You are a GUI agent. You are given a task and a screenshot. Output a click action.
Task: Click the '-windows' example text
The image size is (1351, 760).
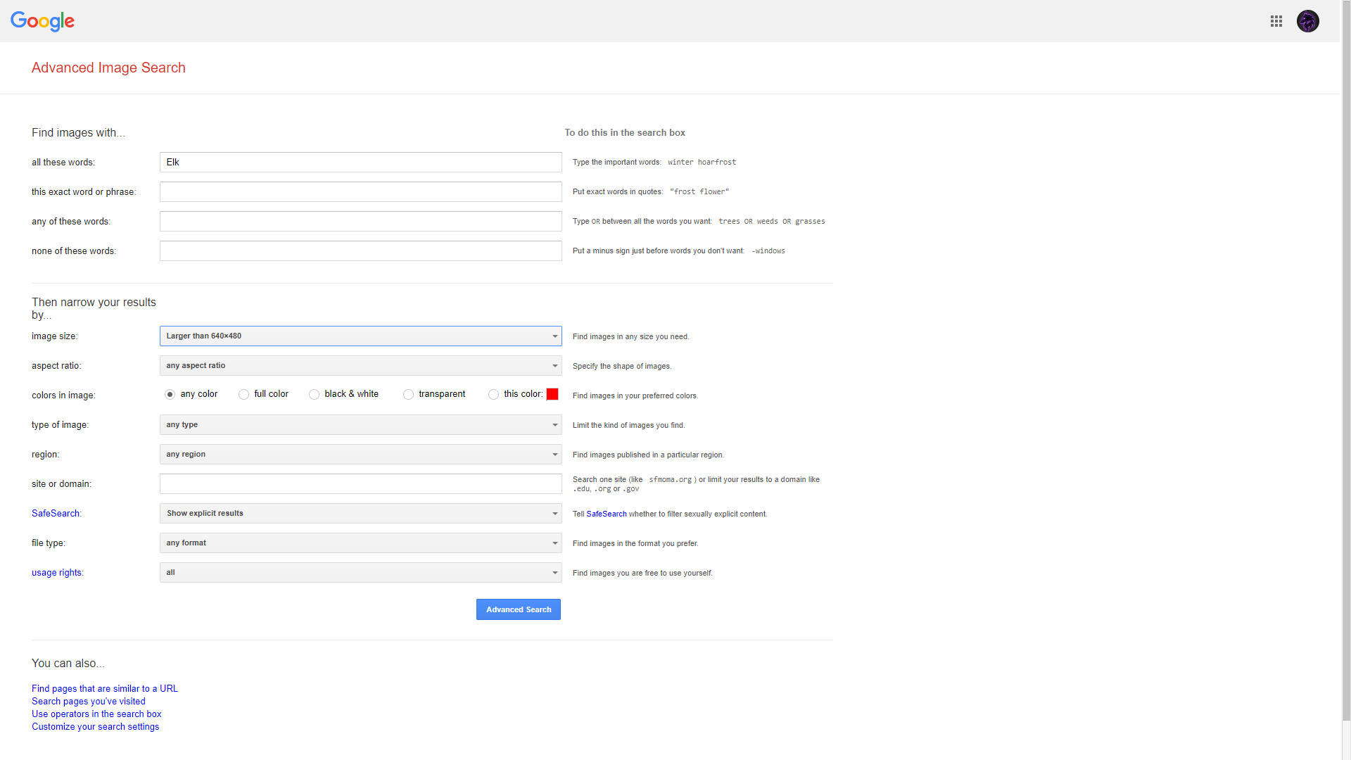coord(768,251)
